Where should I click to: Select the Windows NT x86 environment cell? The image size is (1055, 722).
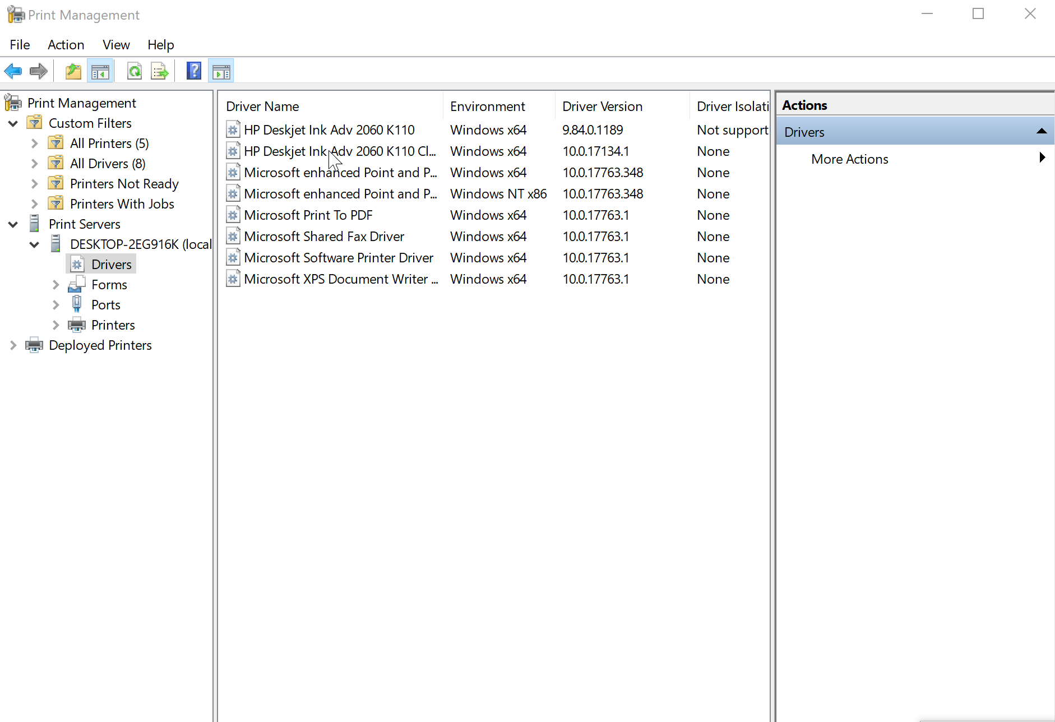(x=498, y=194)
